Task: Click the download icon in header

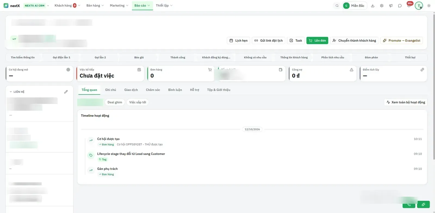Action: pos(373,6)
